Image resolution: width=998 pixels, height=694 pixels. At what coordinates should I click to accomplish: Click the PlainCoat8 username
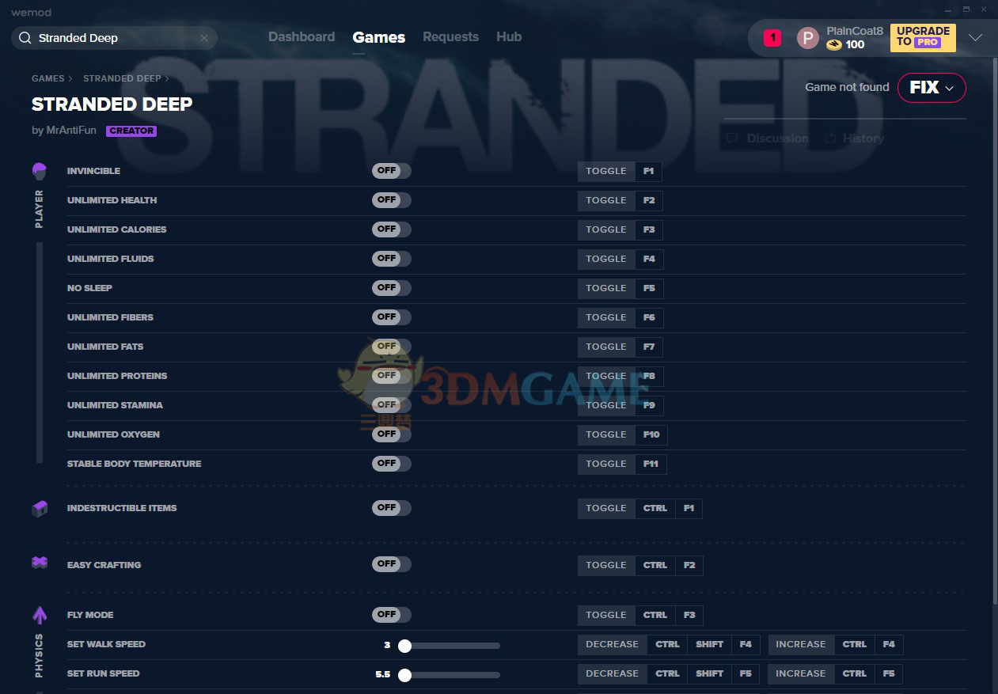pyautogui.click(x=855, y=31)
